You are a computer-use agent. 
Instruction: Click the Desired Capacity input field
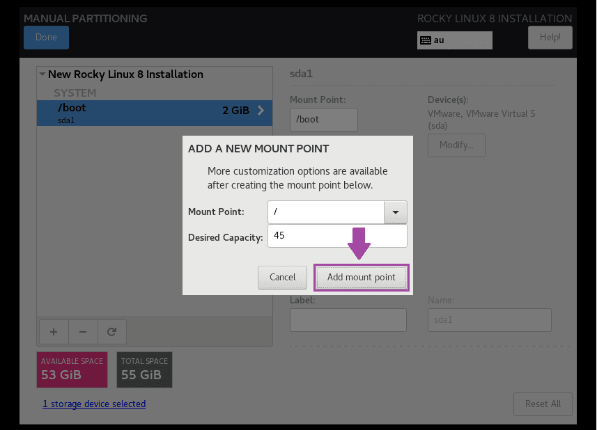337,236
